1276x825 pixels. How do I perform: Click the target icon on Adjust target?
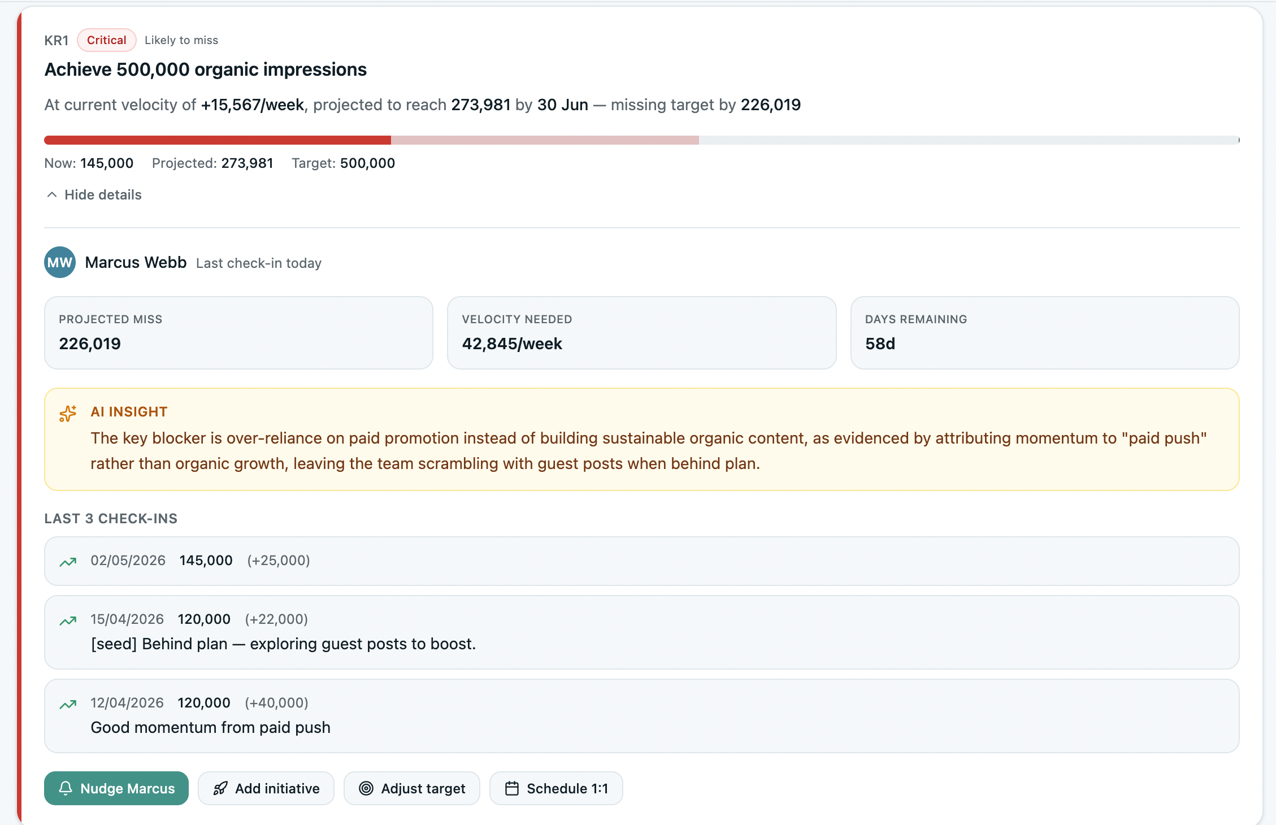[x=366, y=788]
